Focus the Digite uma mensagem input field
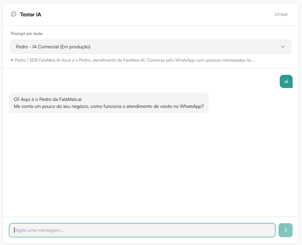Image resolution: width=302 pixels, height=245 pixels. [x=142, y=230]
